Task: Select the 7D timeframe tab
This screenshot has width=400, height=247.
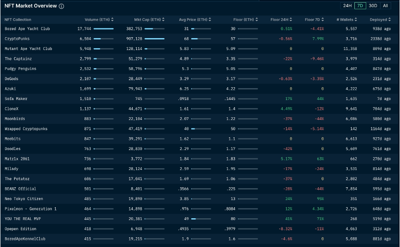Action: [x=360, y=6]
